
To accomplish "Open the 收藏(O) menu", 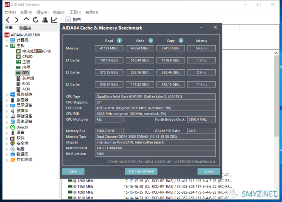I will [59, 12].
